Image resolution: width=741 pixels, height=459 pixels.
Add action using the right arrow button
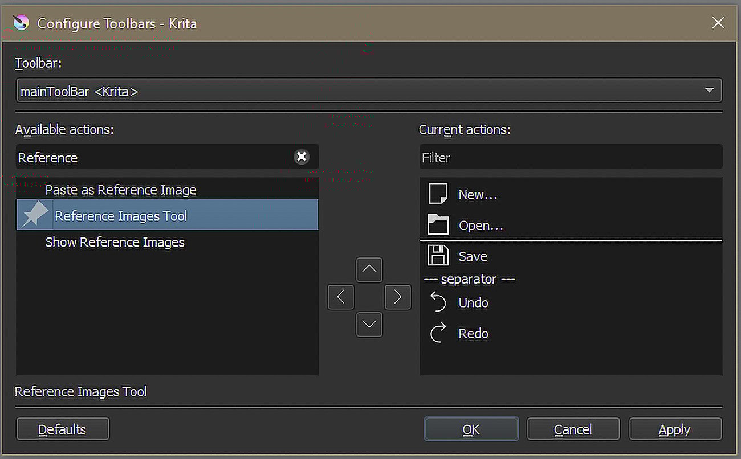398,297
